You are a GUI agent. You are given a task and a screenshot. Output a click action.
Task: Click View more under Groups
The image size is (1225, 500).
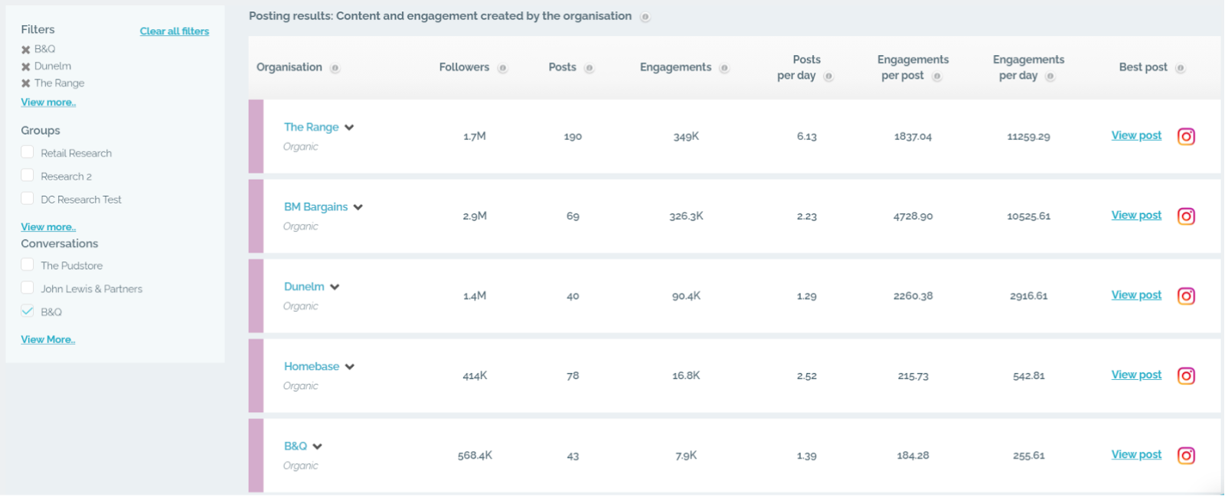pos(48,227)
